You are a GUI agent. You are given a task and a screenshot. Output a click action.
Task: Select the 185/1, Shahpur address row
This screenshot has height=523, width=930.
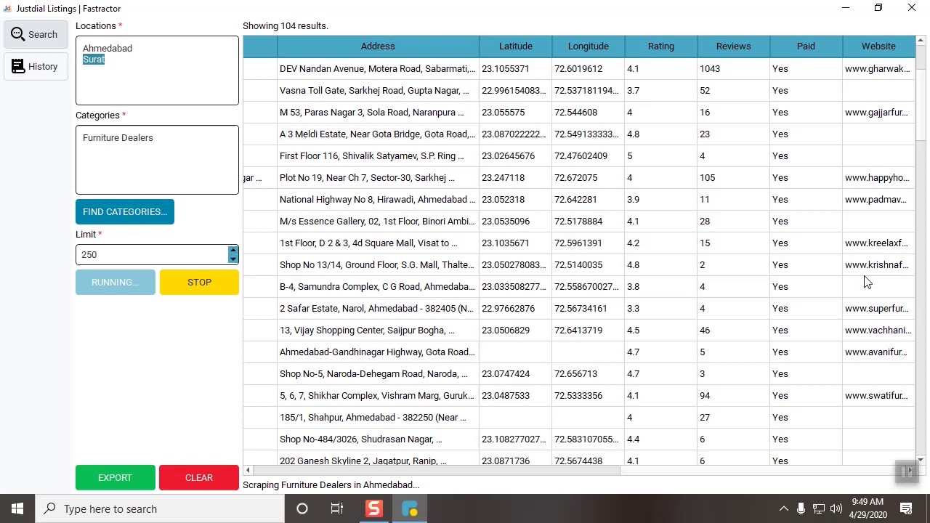pos(378,417)
